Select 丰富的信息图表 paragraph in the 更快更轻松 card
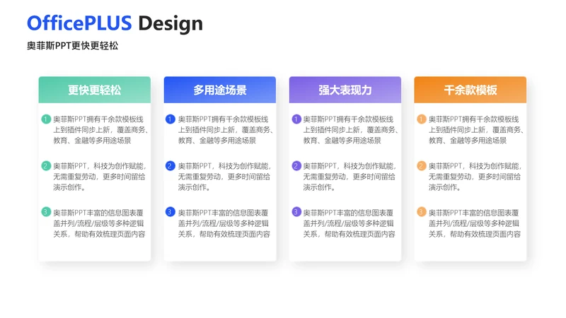Image resolution: width=566 pixels, height=318 pixels. [99, 223]
